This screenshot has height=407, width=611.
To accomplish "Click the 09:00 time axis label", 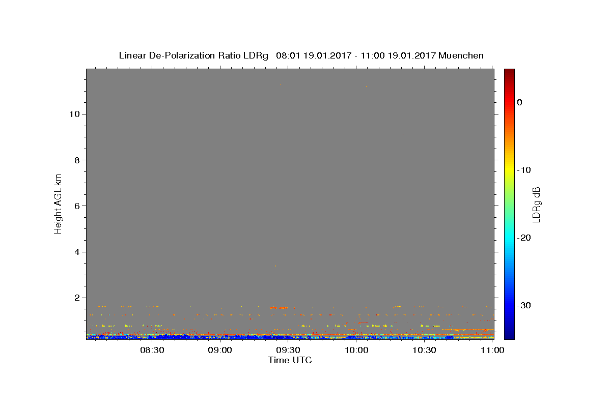I will pos(220,350).
